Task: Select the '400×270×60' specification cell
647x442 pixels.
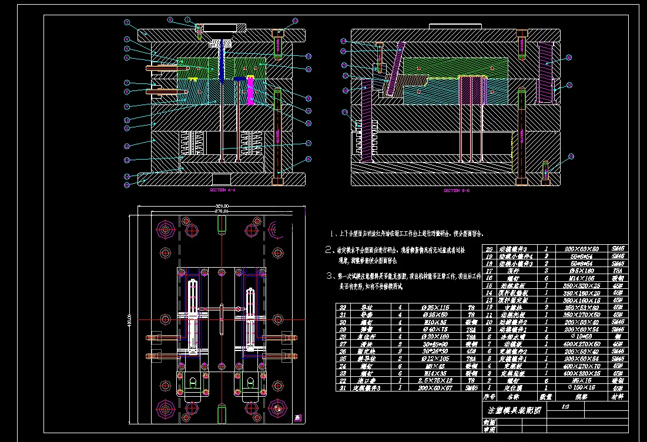Action: click(581, 344)
